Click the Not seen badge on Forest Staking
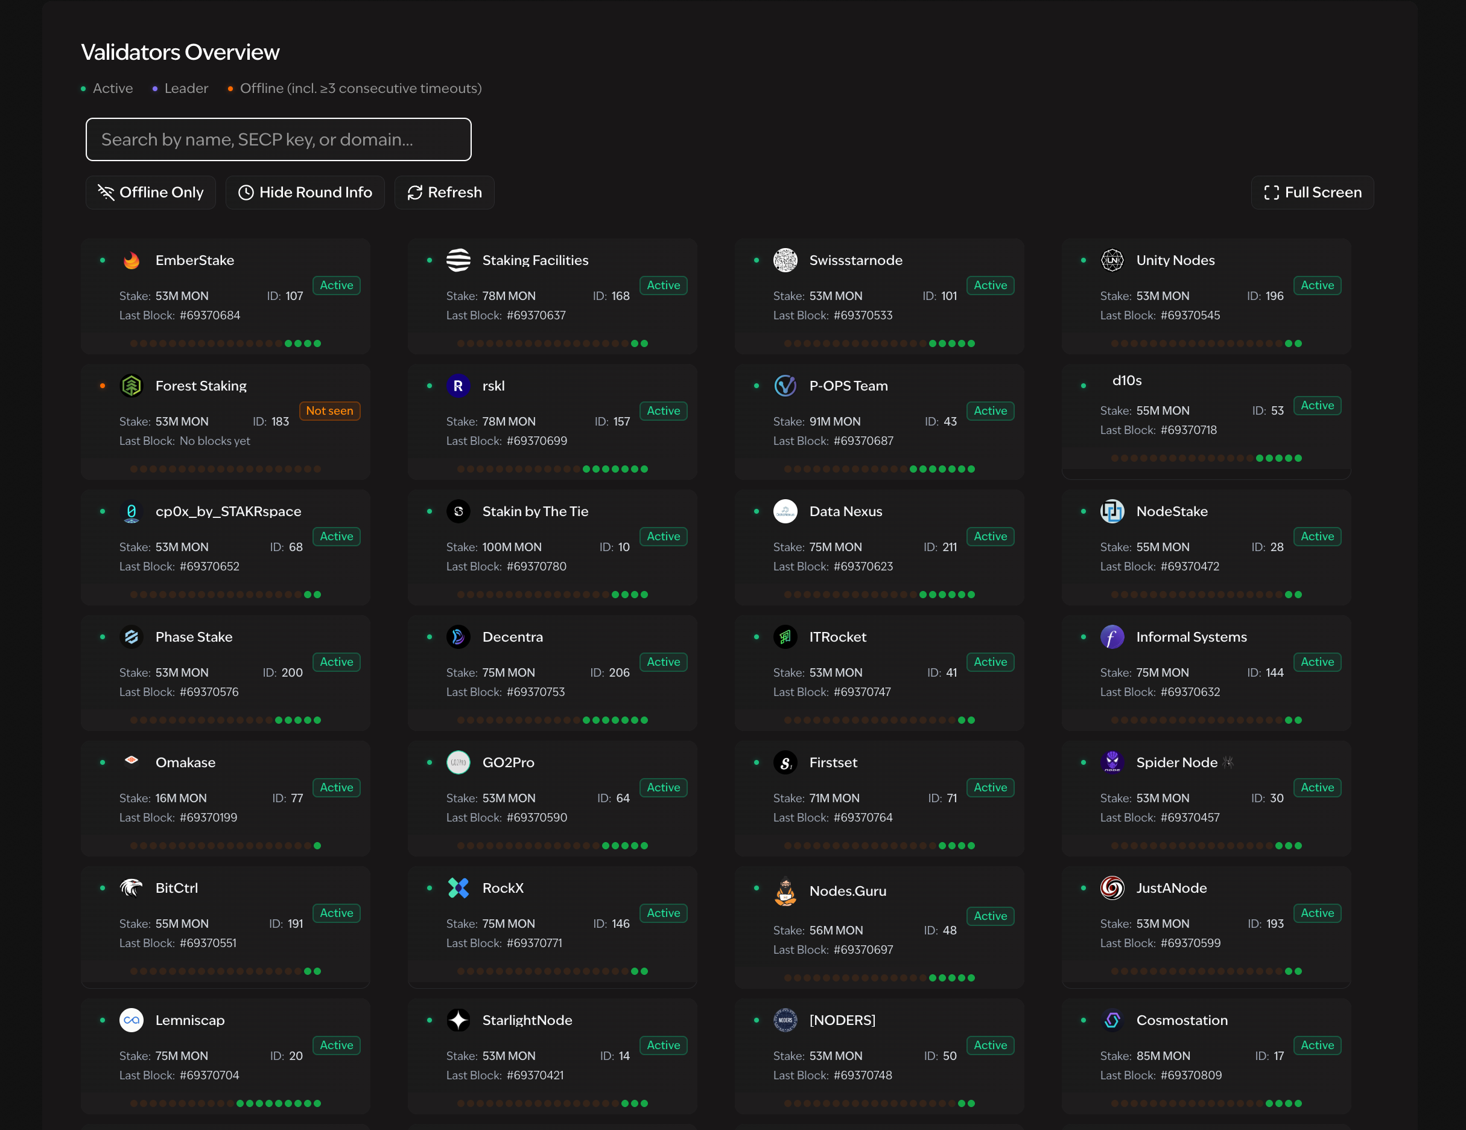This screenshot has width=1466, height=1130. [329, 411]
